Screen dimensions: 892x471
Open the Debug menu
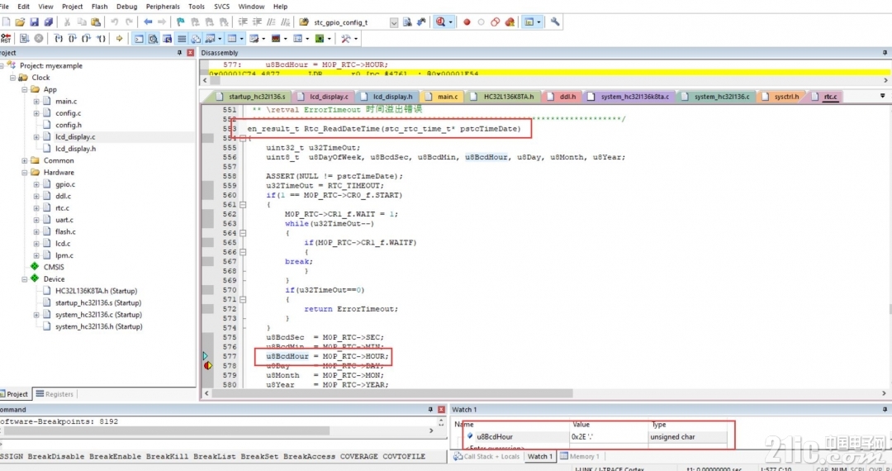pos(126,7)
